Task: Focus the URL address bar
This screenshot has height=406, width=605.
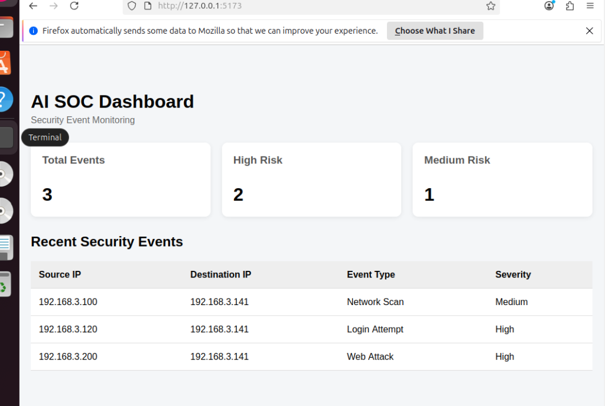Action: tap(311, 6)
